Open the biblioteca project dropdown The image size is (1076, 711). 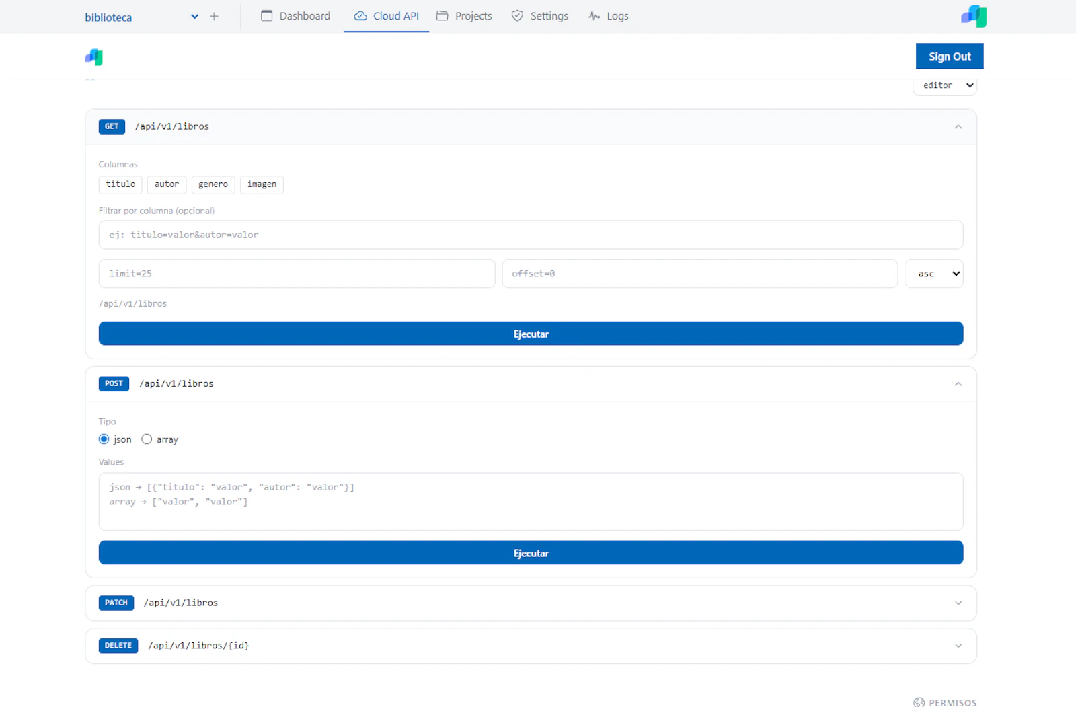(x=194, y=17)
